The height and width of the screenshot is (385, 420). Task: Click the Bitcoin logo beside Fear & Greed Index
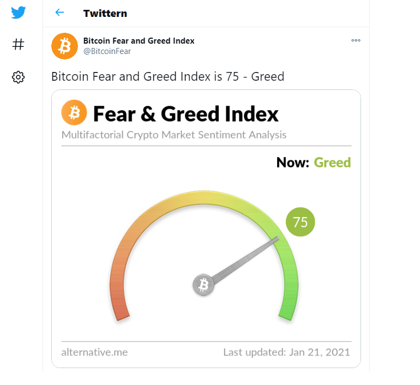click(x=74, y=112)
